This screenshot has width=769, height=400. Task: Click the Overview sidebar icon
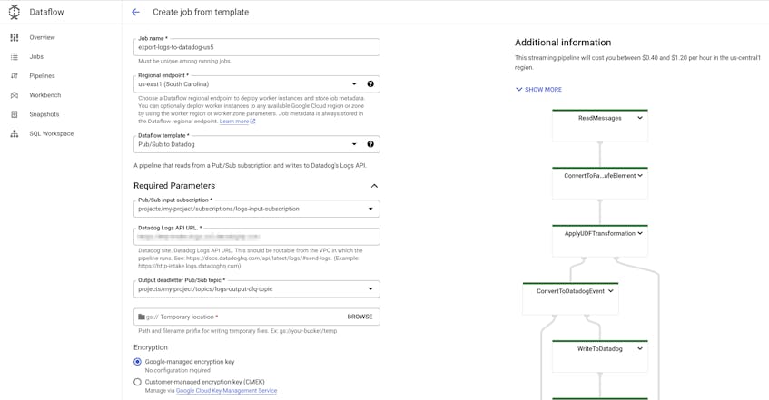(15, 37)
